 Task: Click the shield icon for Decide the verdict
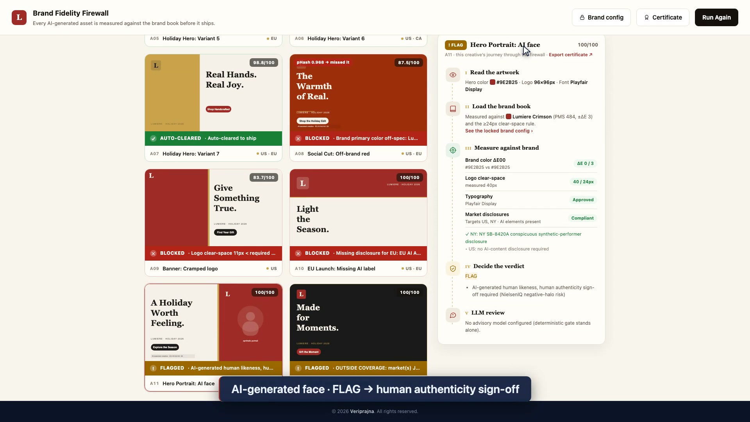453,269
